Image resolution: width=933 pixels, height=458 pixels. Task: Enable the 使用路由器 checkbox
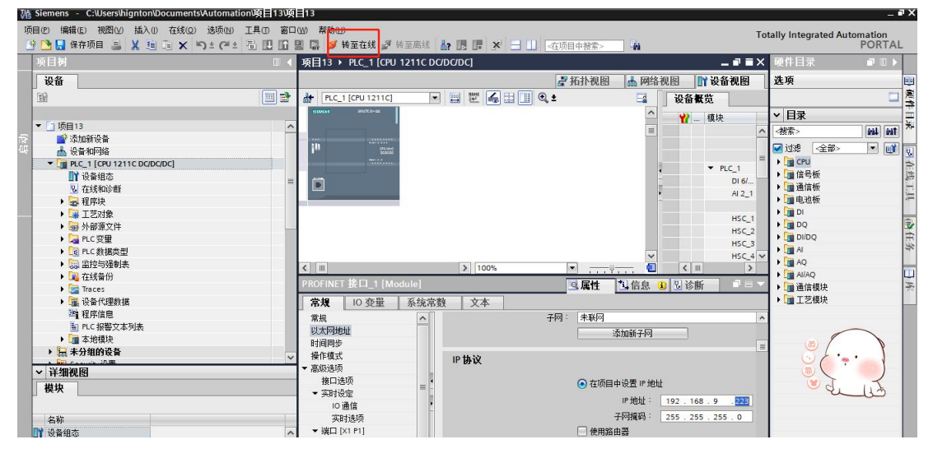[x=582, y=432]
